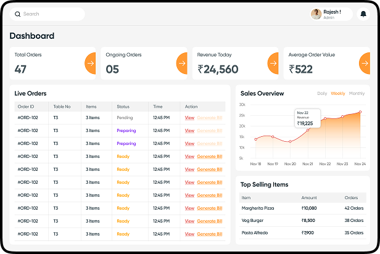Select the Weekly sales view
This screenshot has height=254, width=380.
(337, 94)
